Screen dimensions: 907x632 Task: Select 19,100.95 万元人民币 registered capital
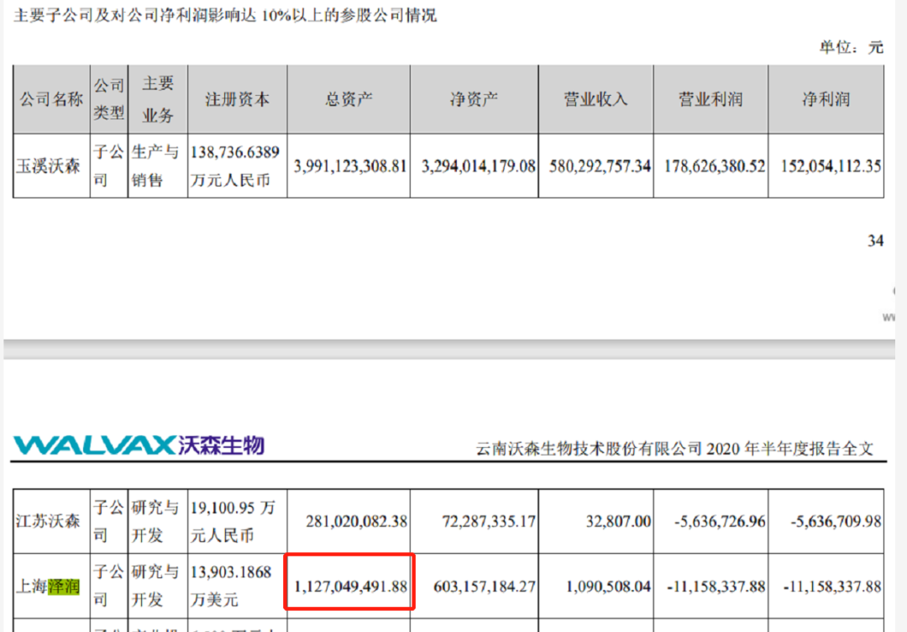coord(233,521)
